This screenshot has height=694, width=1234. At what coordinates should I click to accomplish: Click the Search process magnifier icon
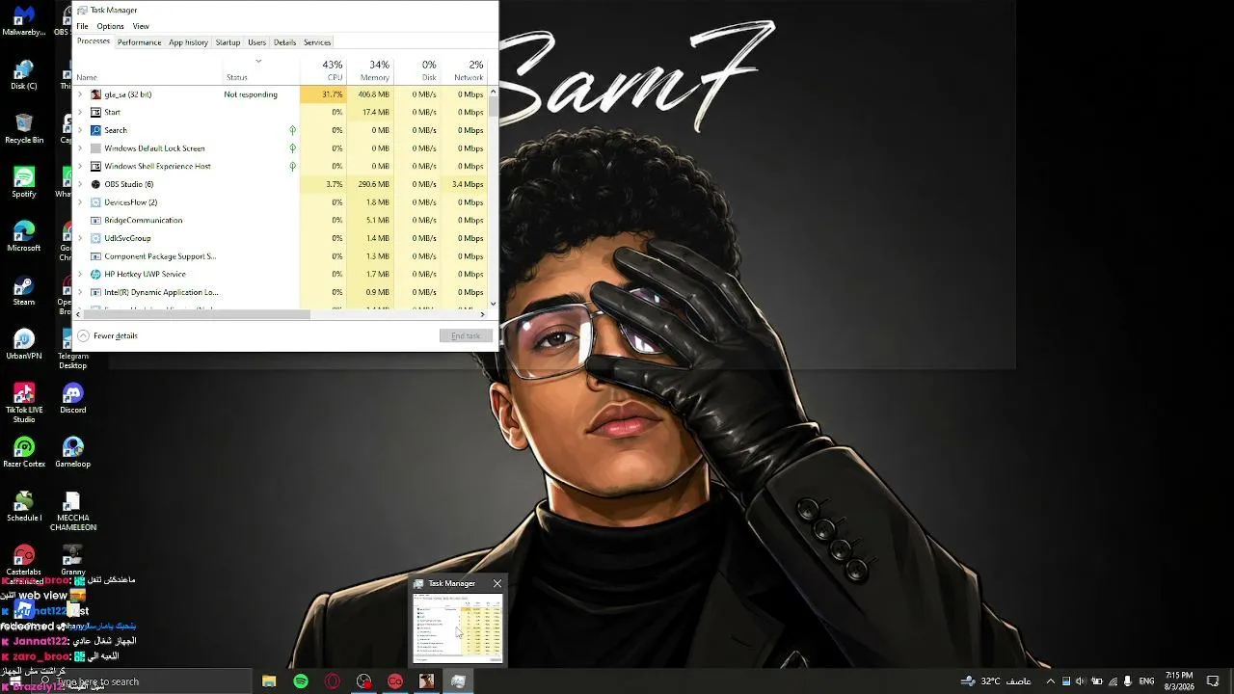(95, 130)
